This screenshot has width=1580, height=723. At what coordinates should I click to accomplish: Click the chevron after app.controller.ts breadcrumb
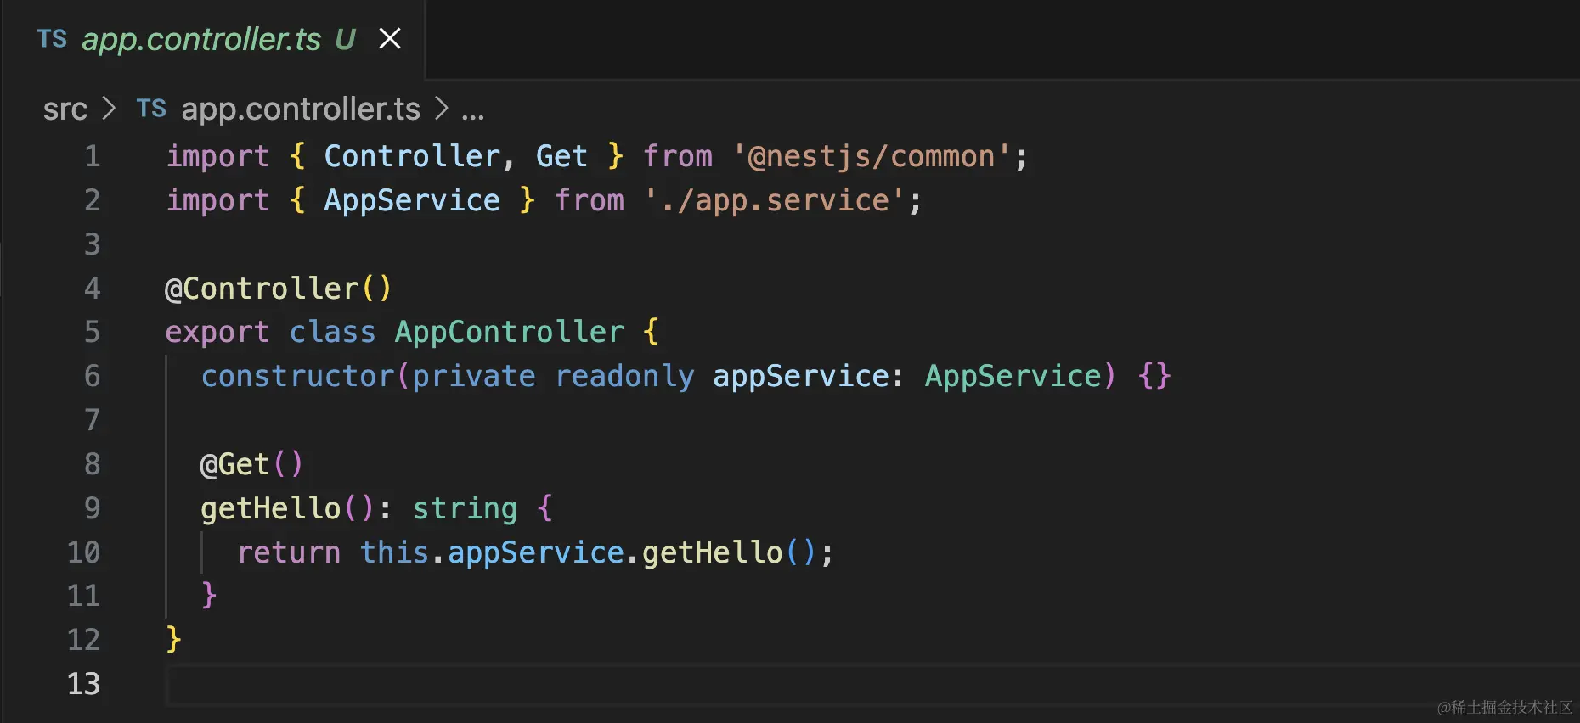click(441, 109)
